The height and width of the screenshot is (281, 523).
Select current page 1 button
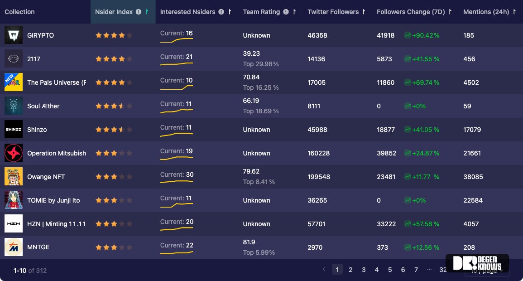pos(337,270)
